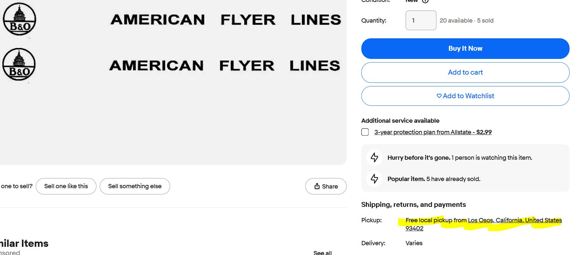Click the top American Flyer Lines decal image
This screenshot has height=255, width=583.
[x=226, y=20]
